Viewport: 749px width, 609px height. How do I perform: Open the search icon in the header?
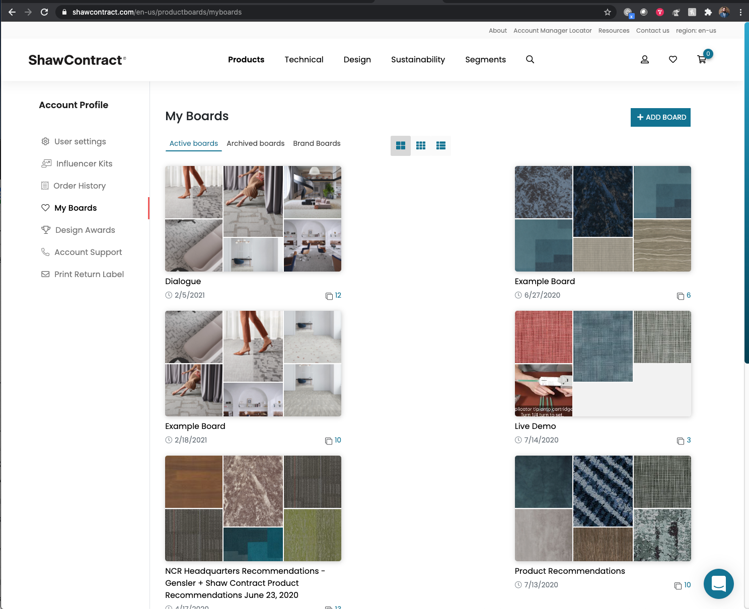tap(530, 59)
